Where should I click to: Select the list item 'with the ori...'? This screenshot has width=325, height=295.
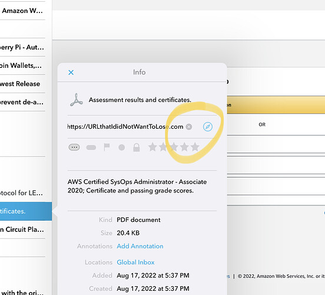[x=22, y=292]
